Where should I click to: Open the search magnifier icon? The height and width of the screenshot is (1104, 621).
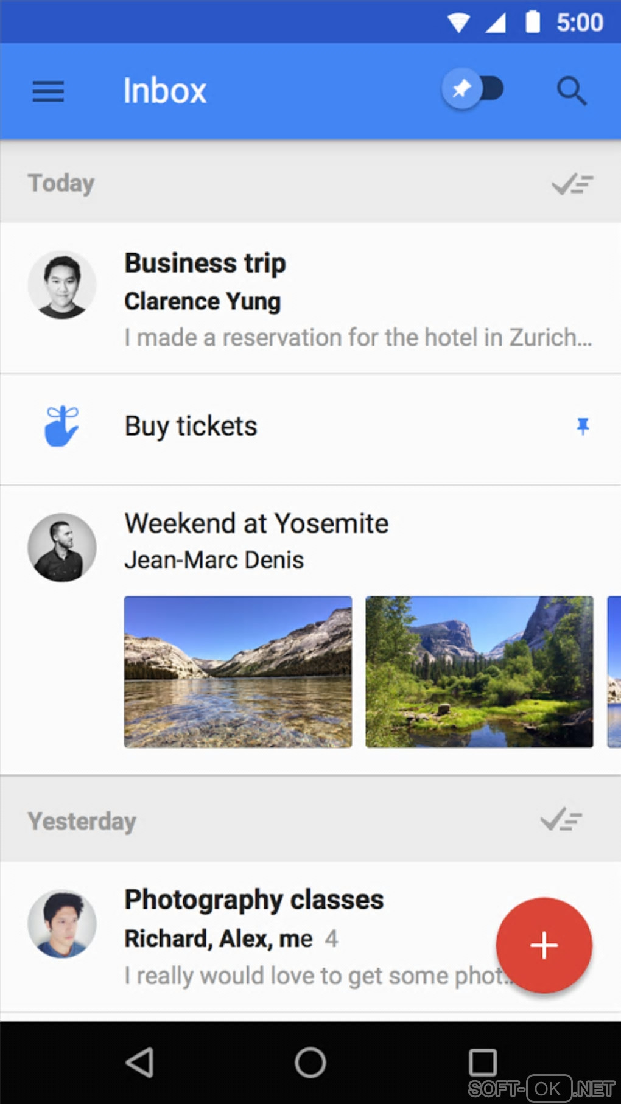[x=572, y=91]
